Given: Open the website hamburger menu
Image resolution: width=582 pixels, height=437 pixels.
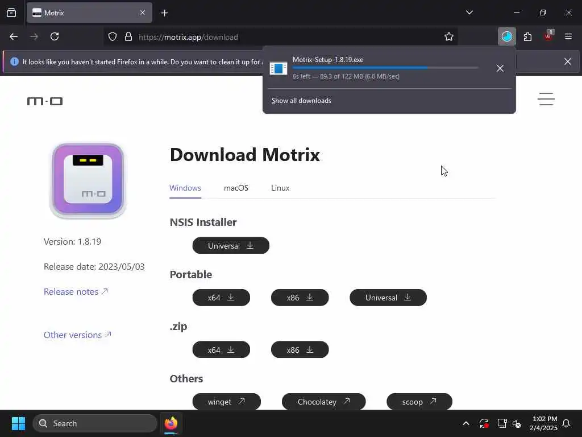Looking at the screenshot, I should click(x=546, y=99).
